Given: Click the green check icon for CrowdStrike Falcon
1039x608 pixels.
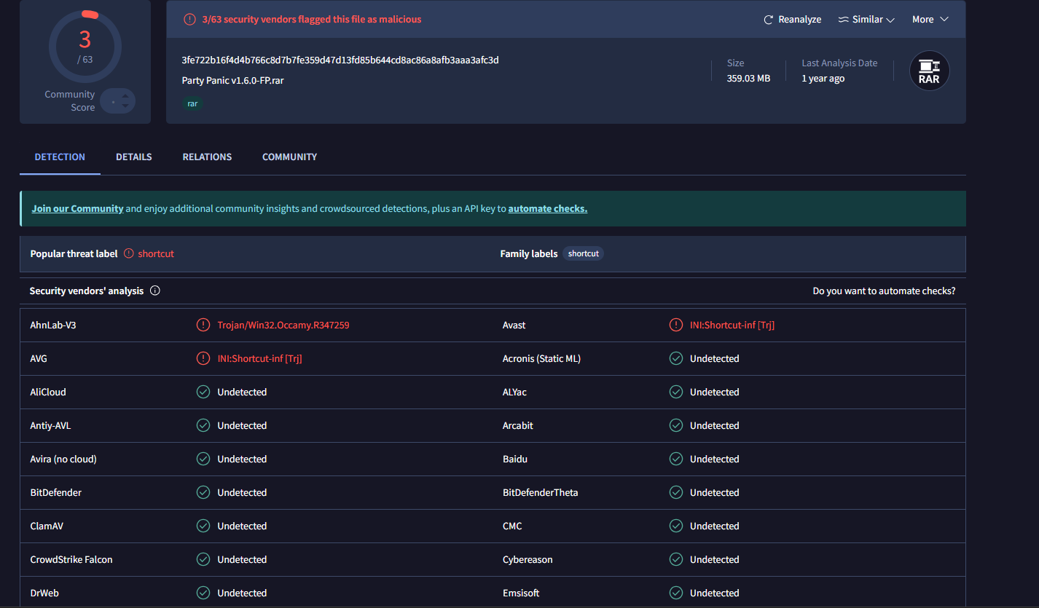Looking at the screenshot, I should pyautogui.click(x=203, y=559).
